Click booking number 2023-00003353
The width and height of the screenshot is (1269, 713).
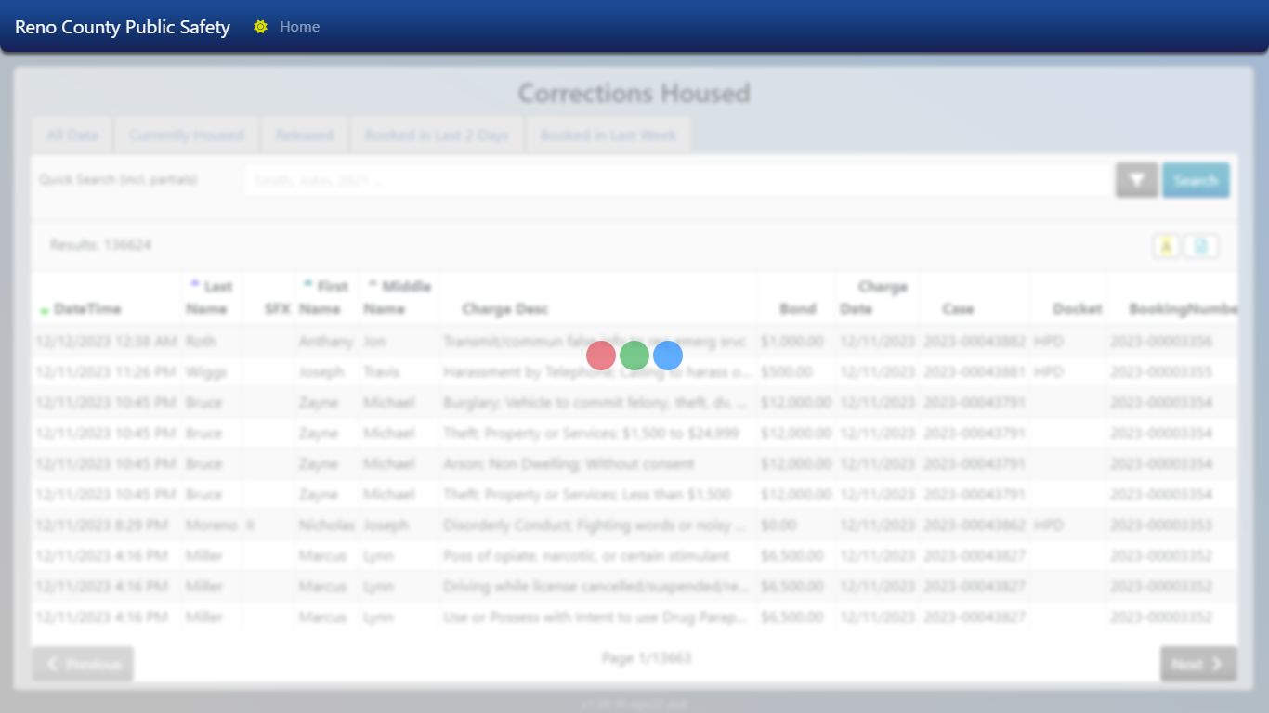coord(1161,525)
